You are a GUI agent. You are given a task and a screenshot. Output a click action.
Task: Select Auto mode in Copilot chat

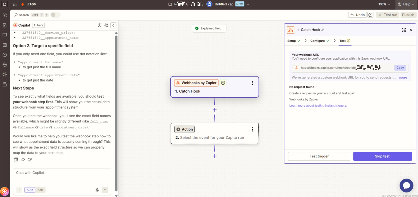click(x=30, y=190)
